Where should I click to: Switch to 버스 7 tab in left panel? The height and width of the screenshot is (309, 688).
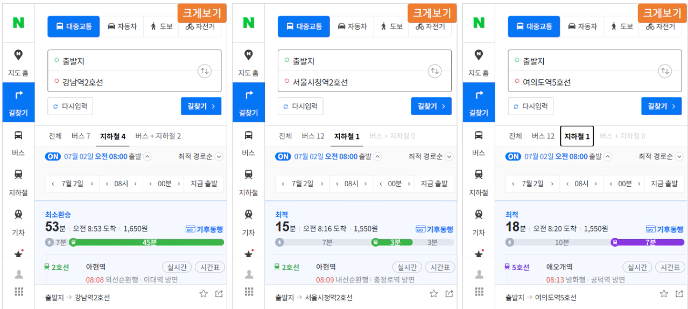[81, 136]
